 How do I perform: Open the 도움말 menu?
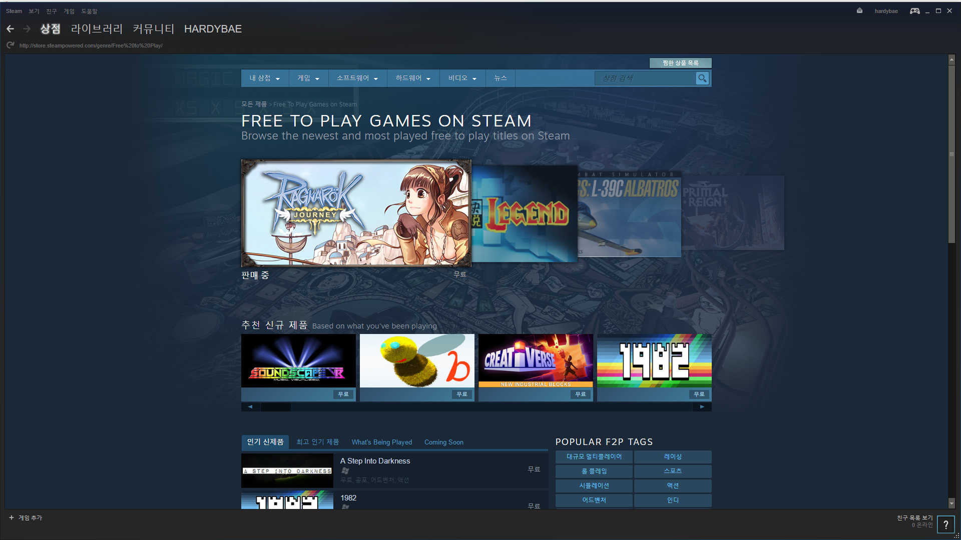pyautogui.click(x=90, y=11)
